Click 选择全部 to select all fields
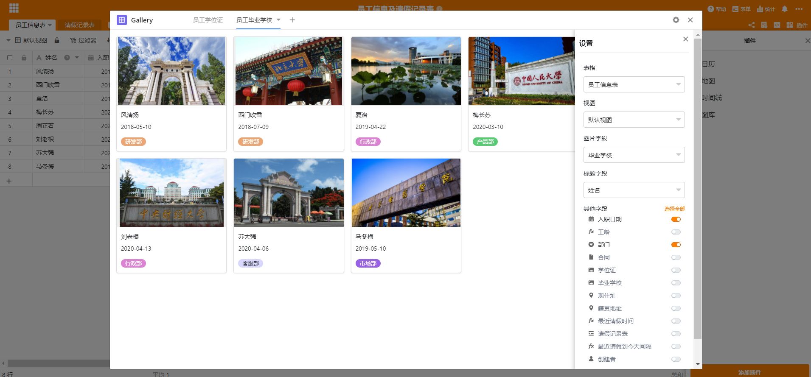This screenshot has height=377, width=811. click(674, 209)
